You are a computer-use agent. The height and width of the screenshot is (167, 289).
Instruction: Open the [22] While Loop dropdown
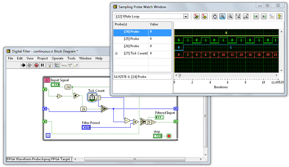(x=186, y=16)
